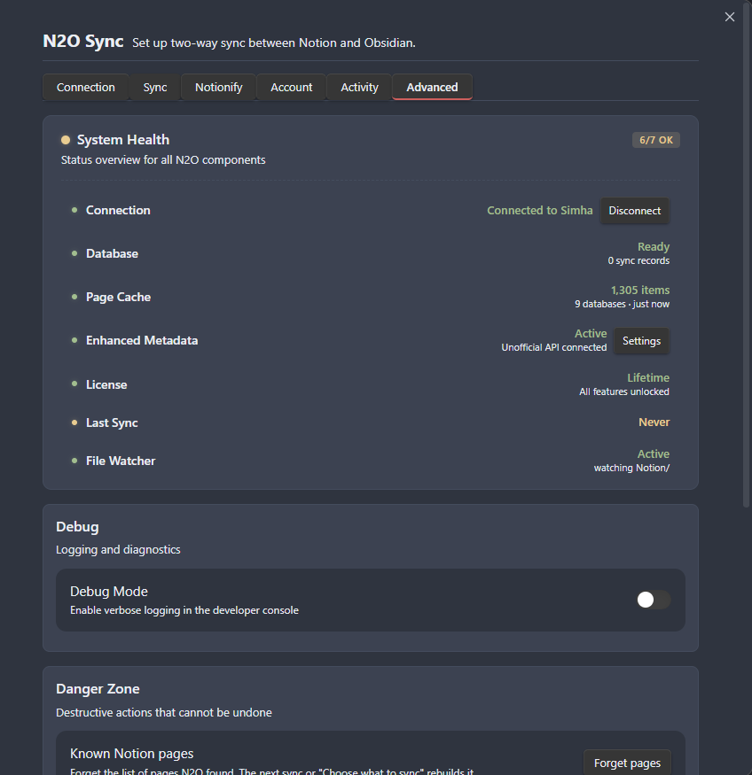View the Activity tab

click(x=359, y=87)
